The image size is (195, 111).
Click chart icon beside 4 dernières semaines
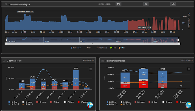pyautogui.click(x=103, y=61)
